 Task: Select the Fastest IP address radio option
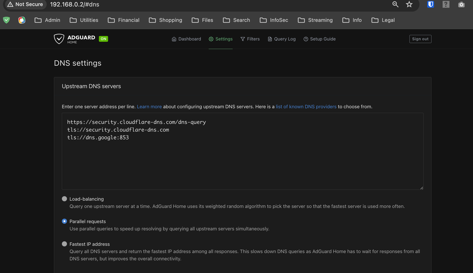(64, 244)
